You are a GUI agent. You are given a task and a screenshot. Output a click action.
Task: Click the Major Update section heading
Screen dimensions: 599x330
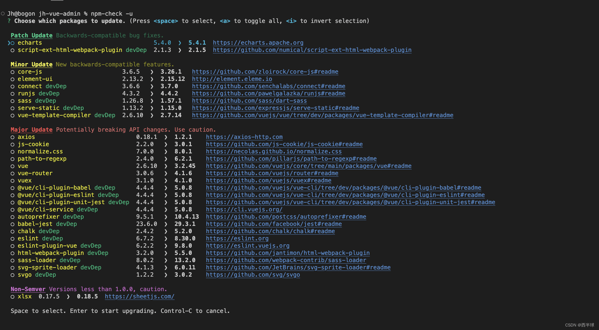(31, 130)
